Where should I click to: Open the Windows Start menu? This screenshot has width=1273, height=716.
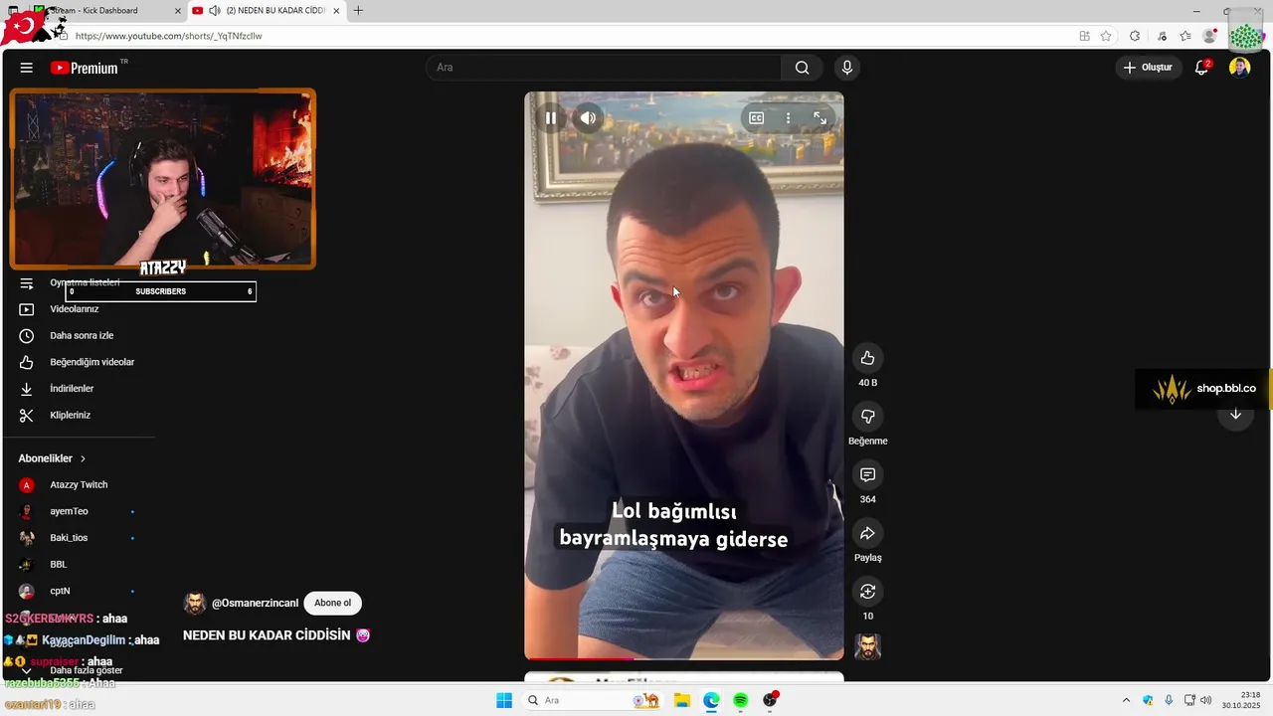tap(504, 700)
